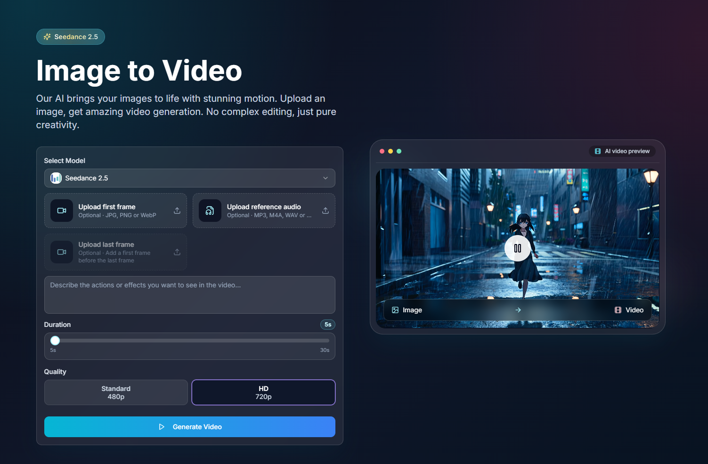Click the 5s duration value badge

328,325
